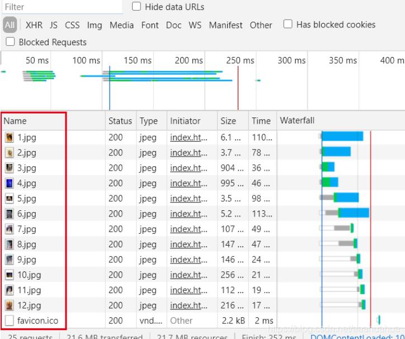Select the Img filter tab
This screenshot has width=405, height=339.
coord(95,25)
